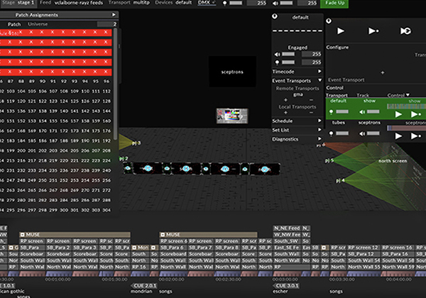Switch to the Universe tab
This screenshot has width=426, height=298.
38,24
